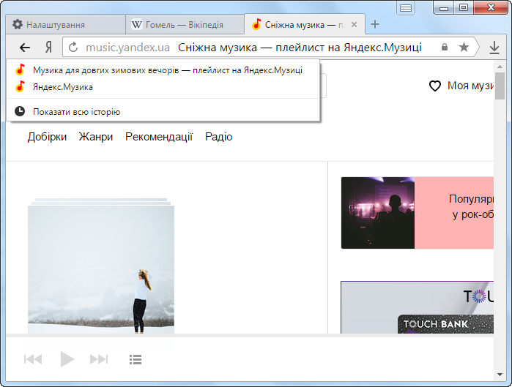Skip to next track

(x=99, y=359)
